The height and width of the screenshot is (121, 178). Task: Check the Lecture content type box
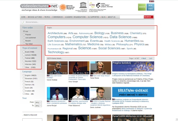click(24, 55)
